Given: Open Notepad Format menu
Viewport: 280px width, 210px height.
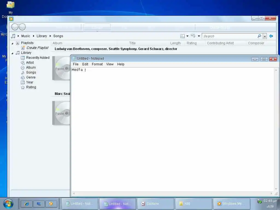Looking at the screenshot, I should (97, 64).
